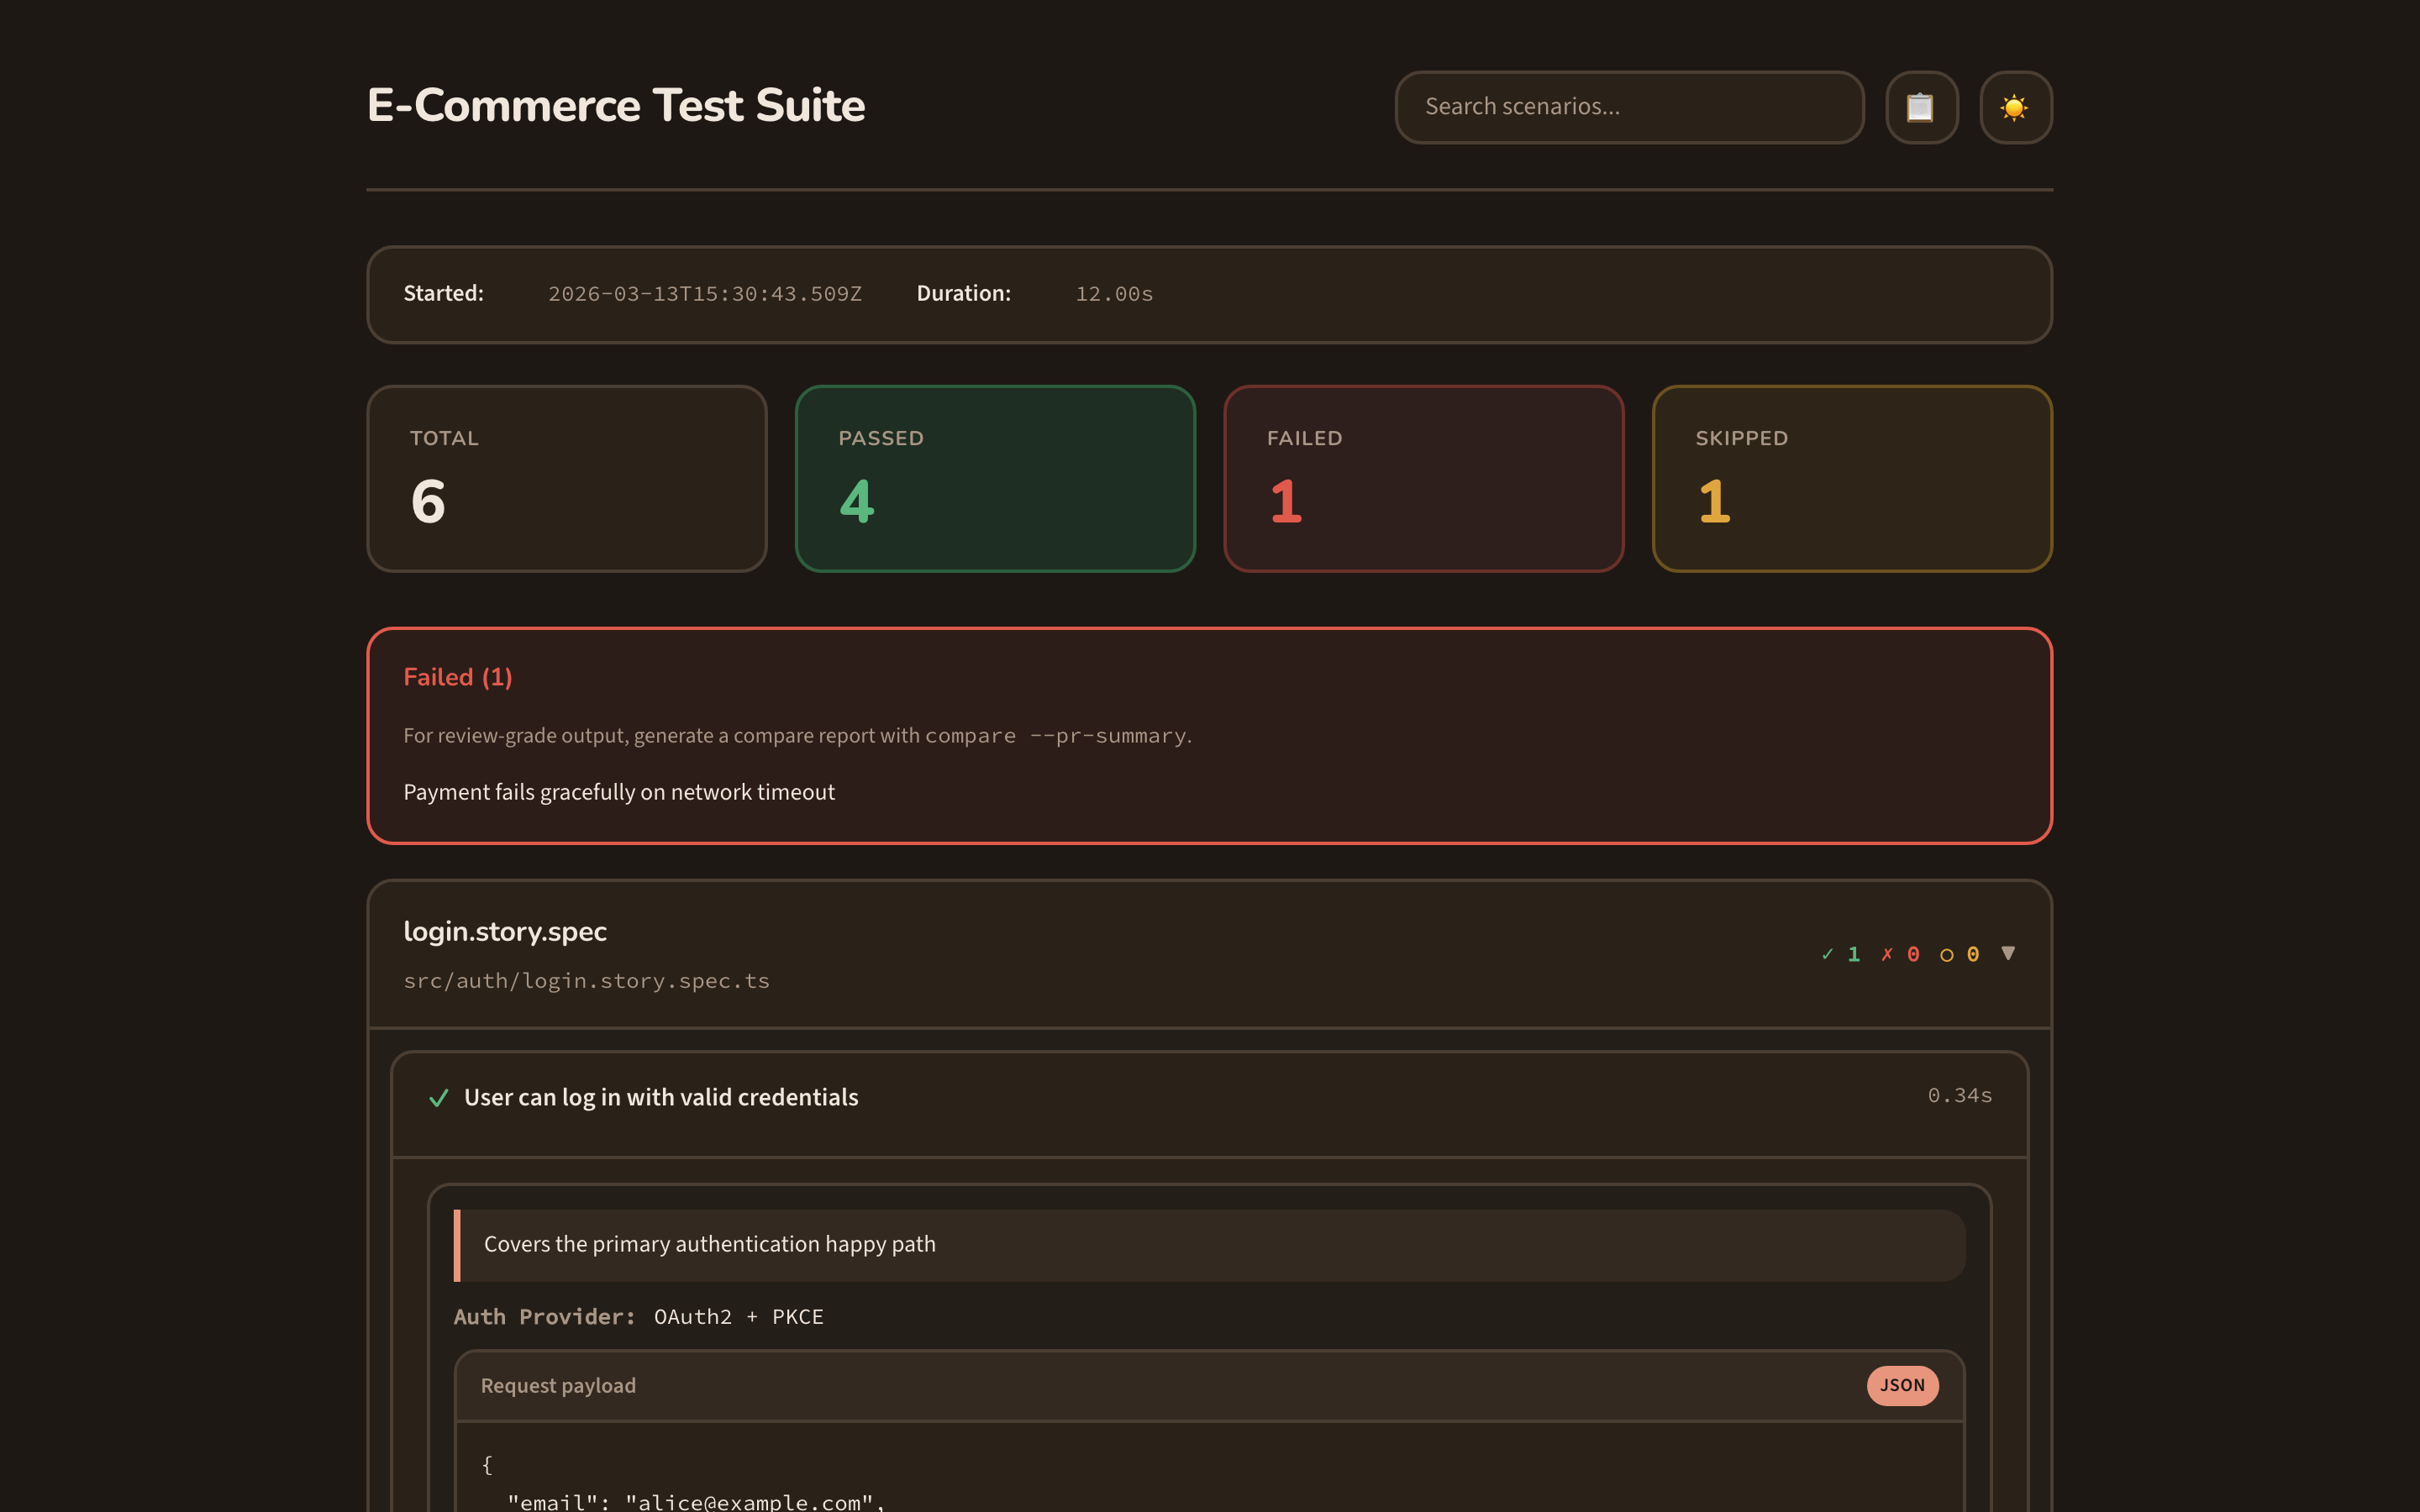The width and height of the screenshot is (2420, 1512).
Task: Toggle the SKIPPED filter card
Action: coord(1851,478)
